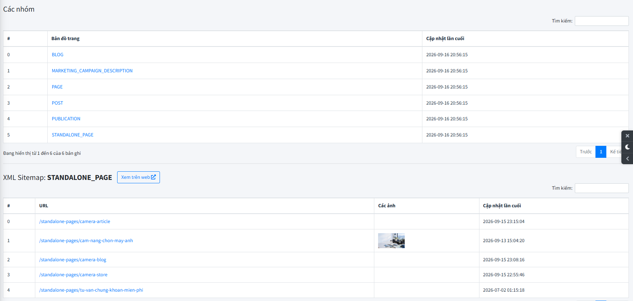Toggle dark mode moon icon

click(x=627, y=147)
